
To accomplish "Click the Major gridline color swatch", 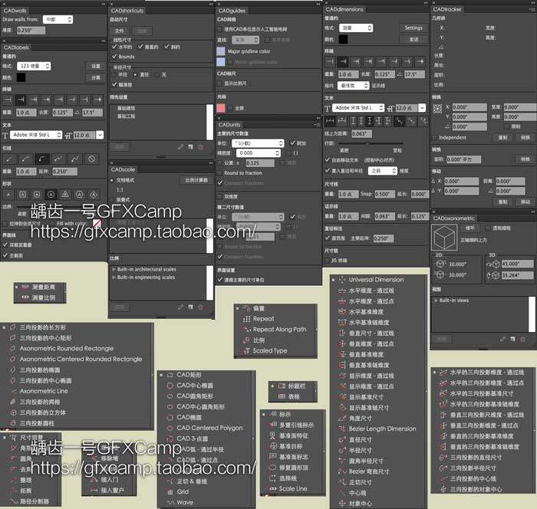I will pos(221,51).
